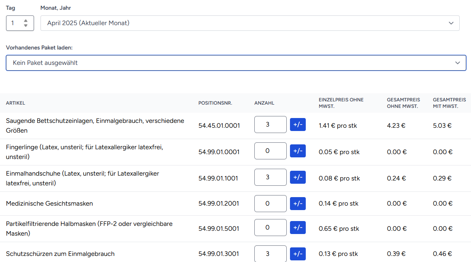Click the price 0.05 € pro stk
Image resolution: width=471 pixels, height=262 pixels.
click(339, 152)
